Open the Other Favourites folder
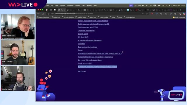The image size is (187, 105). point(179,17)
